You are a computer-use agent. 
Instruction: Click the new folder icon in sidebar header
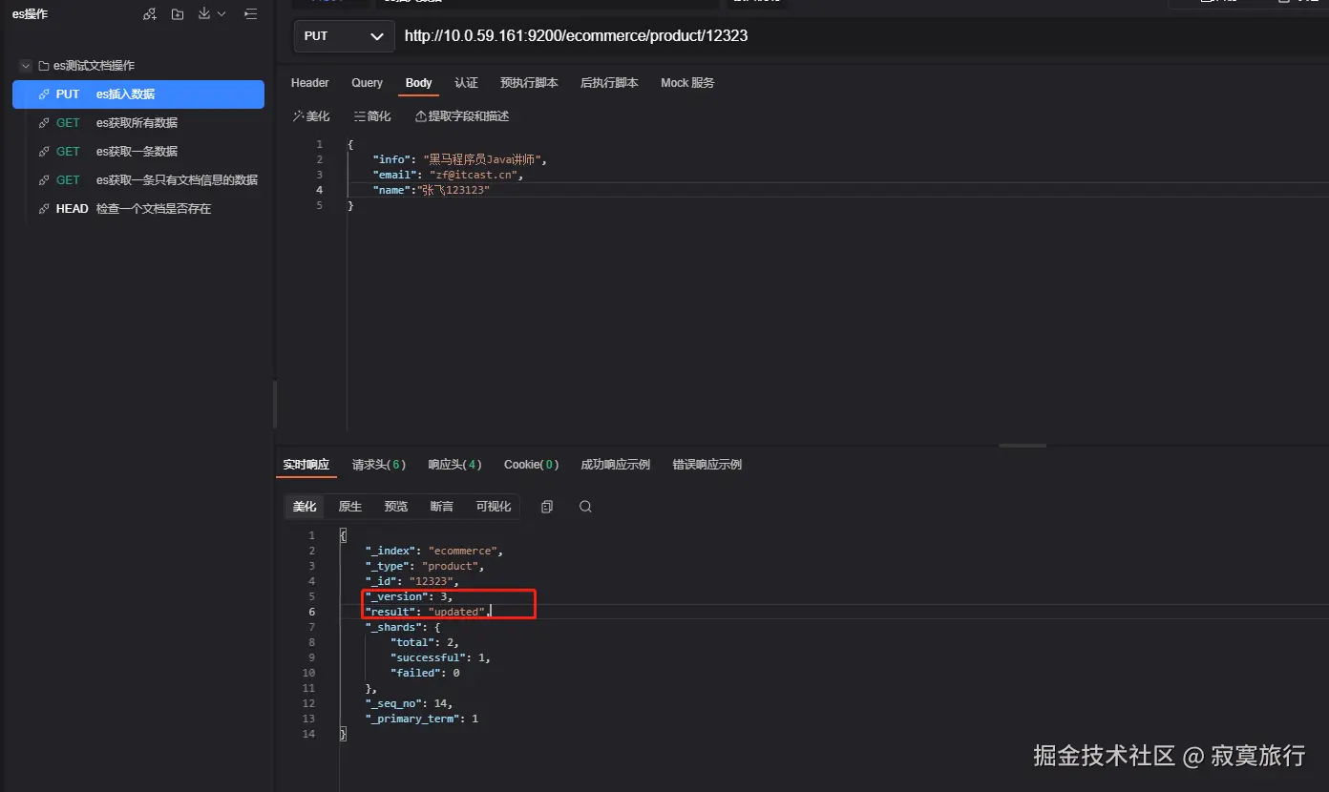coord(178,14)
